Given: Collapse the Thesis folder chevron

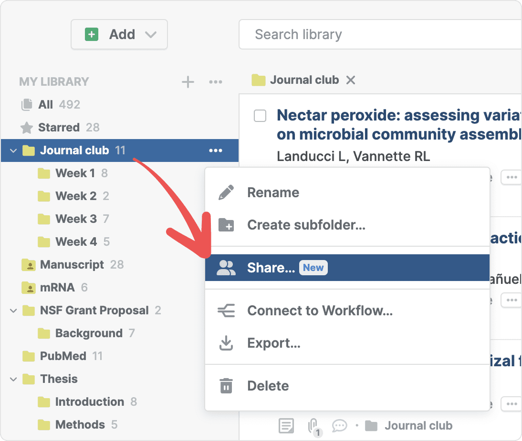Looking at the screenshot, I should tap(13, 380).
